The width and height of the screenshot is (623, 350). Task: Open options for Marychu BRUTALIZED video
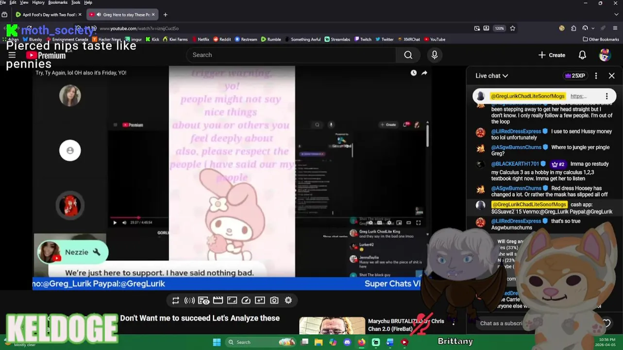tap(454, 322)
